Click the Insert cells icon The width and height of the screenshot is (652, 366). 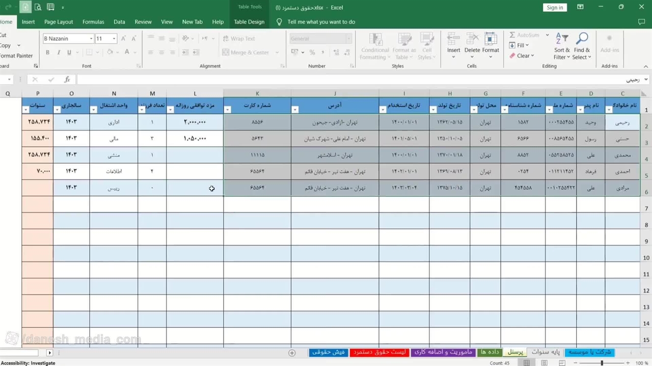(453, 41)
